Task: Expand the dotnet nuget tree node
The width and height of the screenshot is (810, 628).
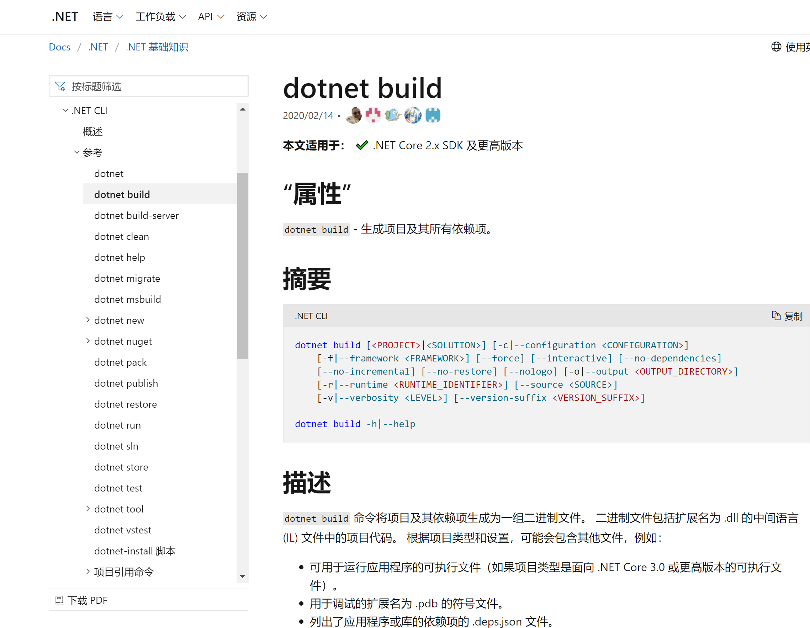Action: pyautogui.click(x=88, y=341)
